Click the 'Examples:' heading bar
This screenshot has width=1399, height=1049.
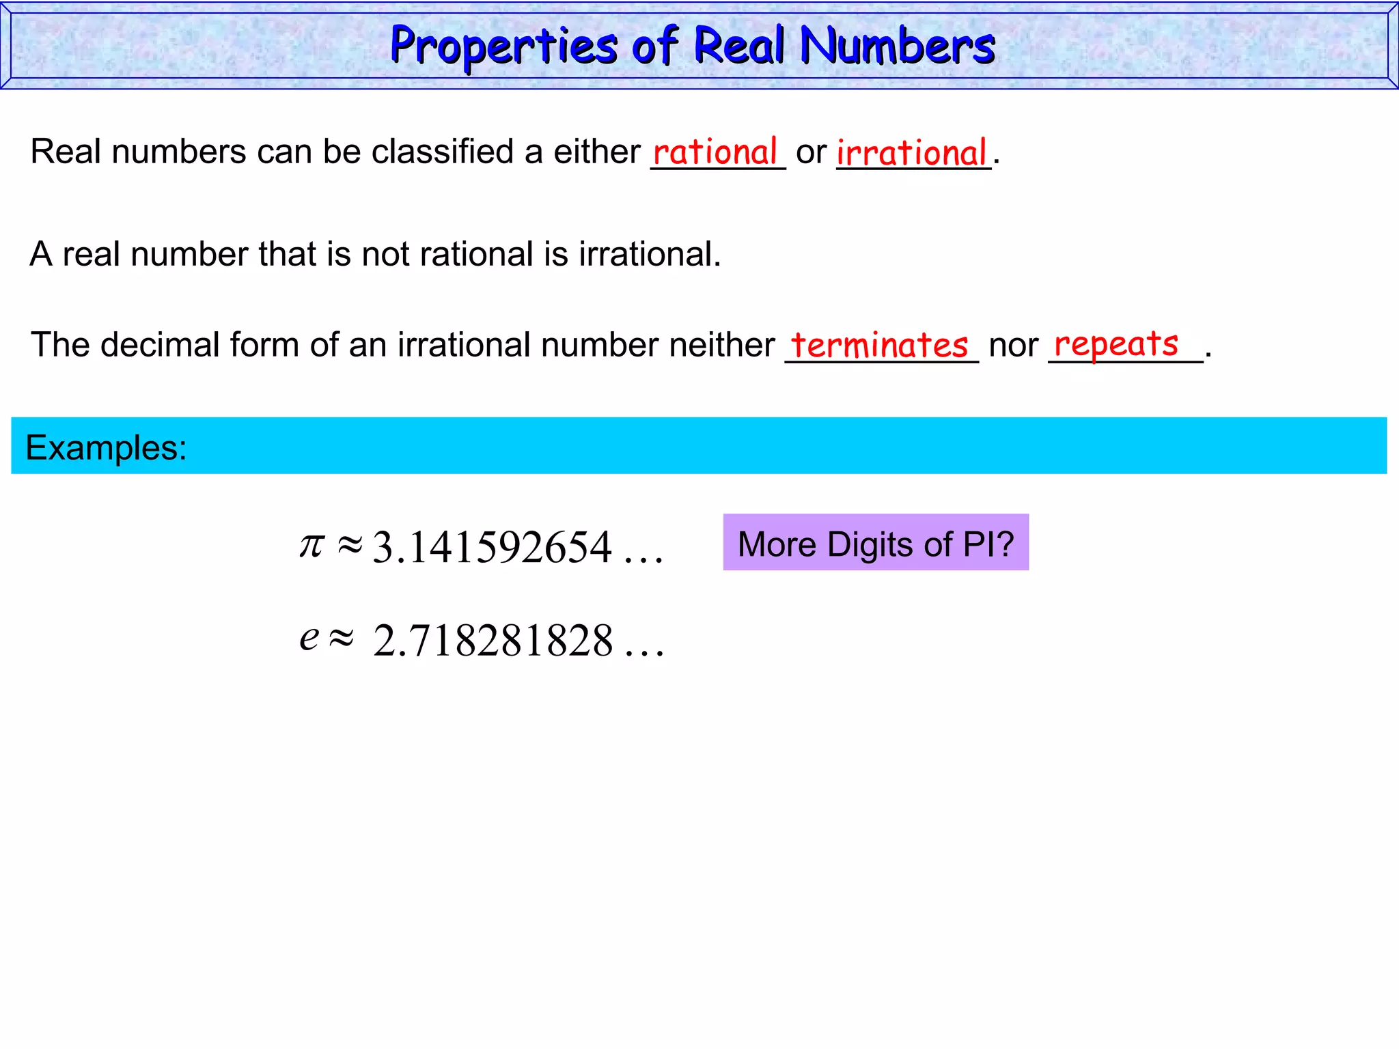click(699, 445)
